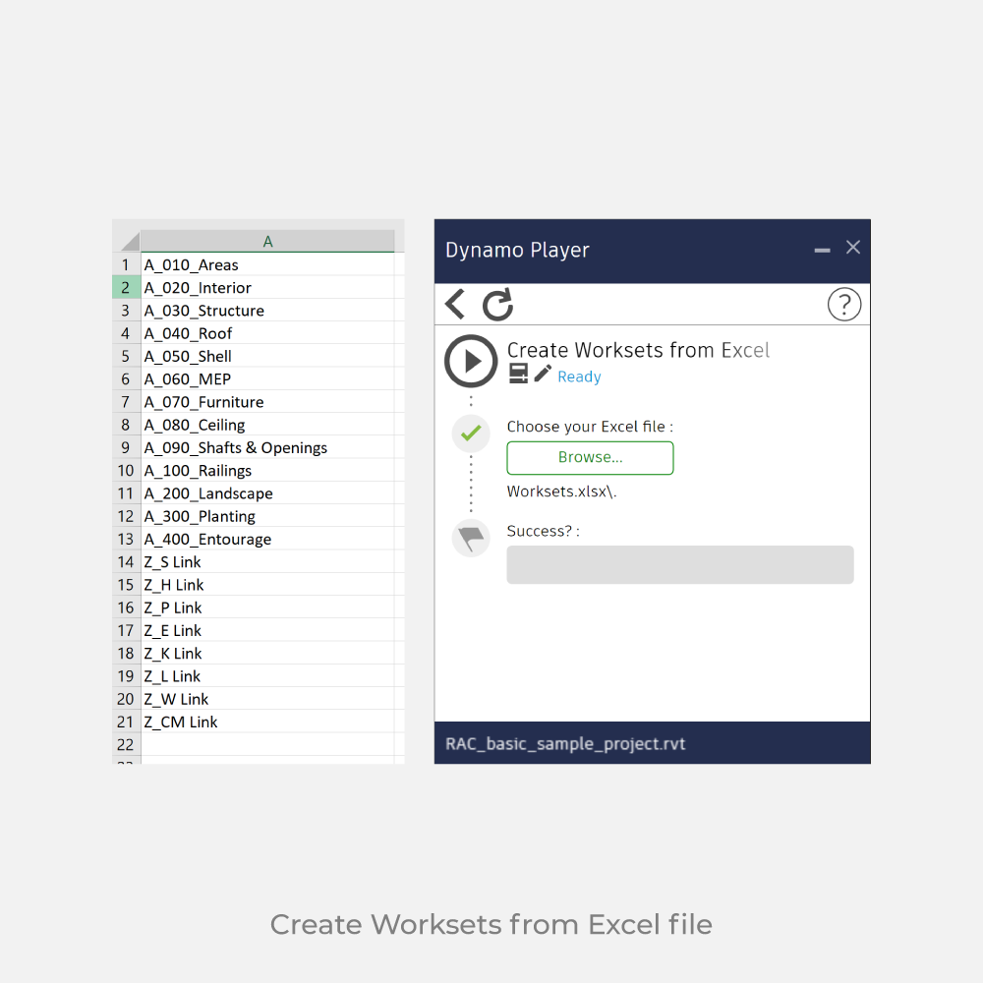Open the script in Dynamo using the pencil icon
The width and height of the screenshot is (983, 983).
pos(543,374)
